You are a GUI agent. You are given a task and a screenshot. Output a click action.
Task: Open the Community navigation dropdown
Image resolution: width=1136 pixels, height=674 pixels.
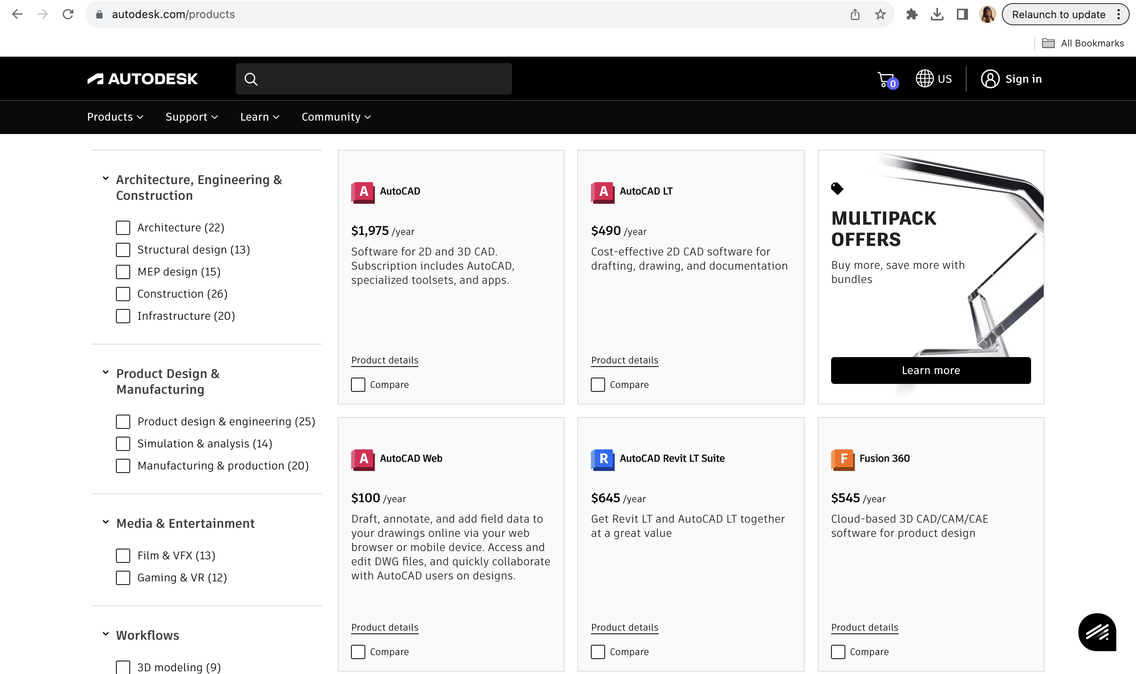[x=336, y=117]
